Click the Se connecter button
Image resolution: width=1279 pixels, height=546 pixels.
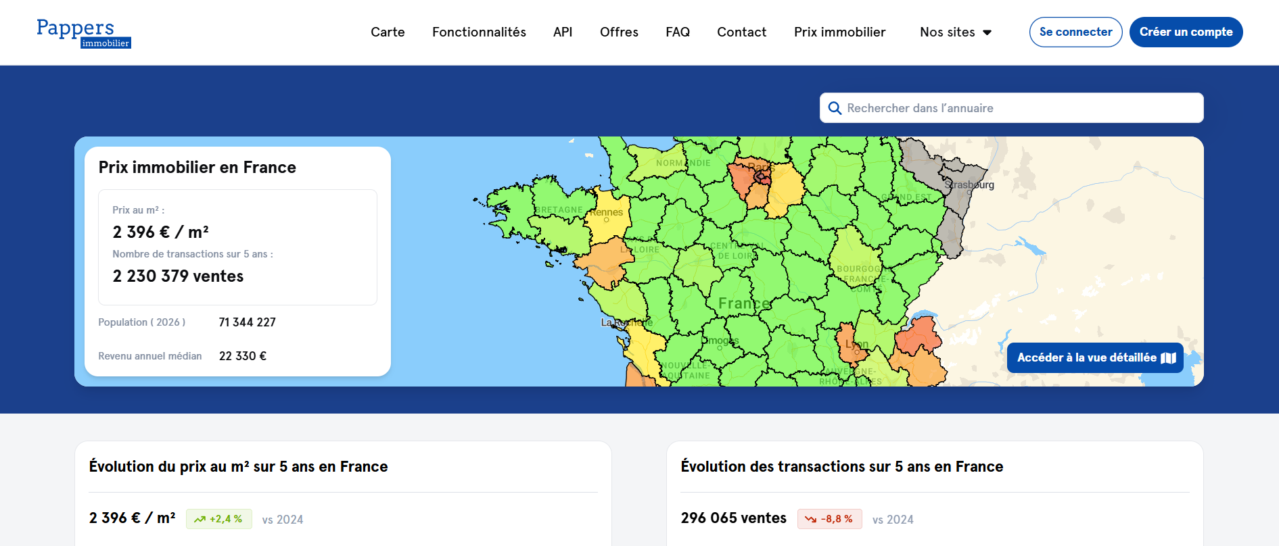click(x=1075, y=32)
